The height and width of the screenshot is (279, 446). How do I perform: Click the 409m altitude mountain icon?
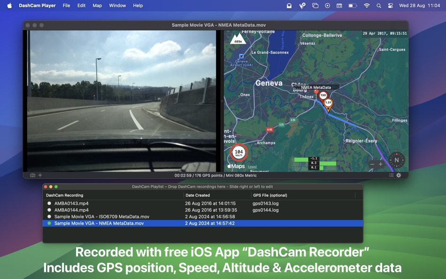[238, 39]
